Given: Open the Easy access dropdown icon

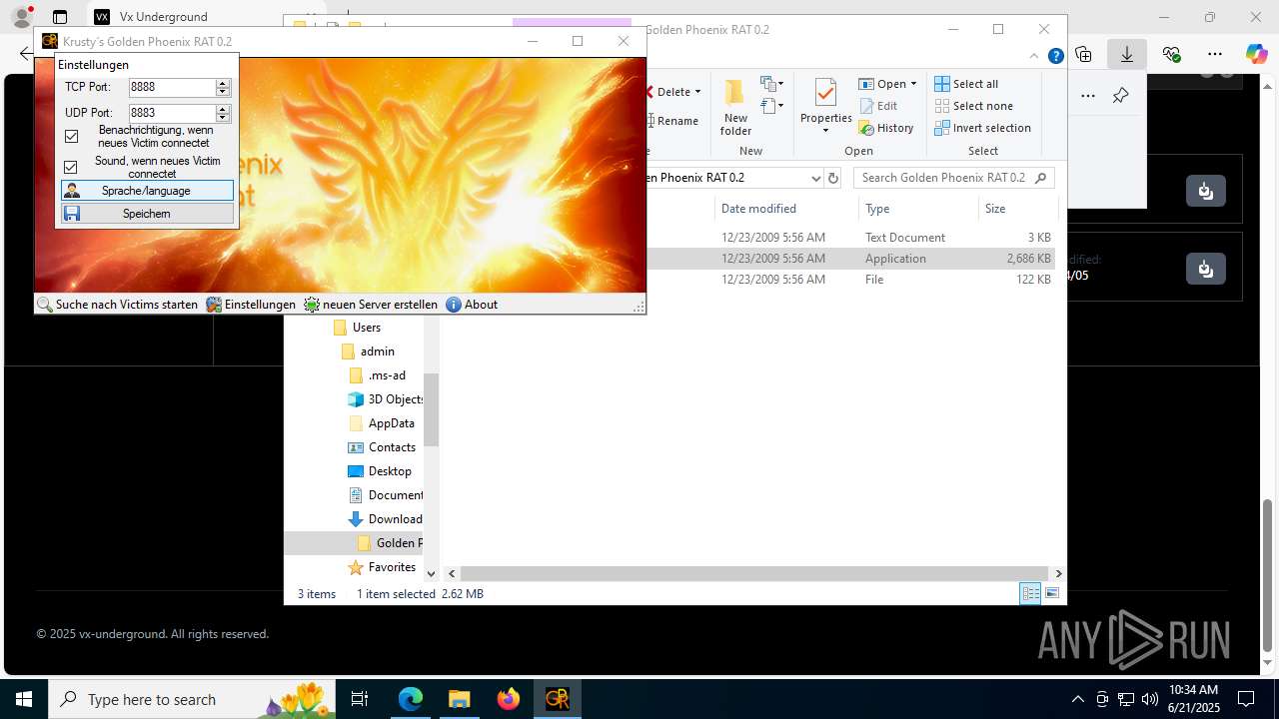Looking at the screenshot, I should 771,106.
